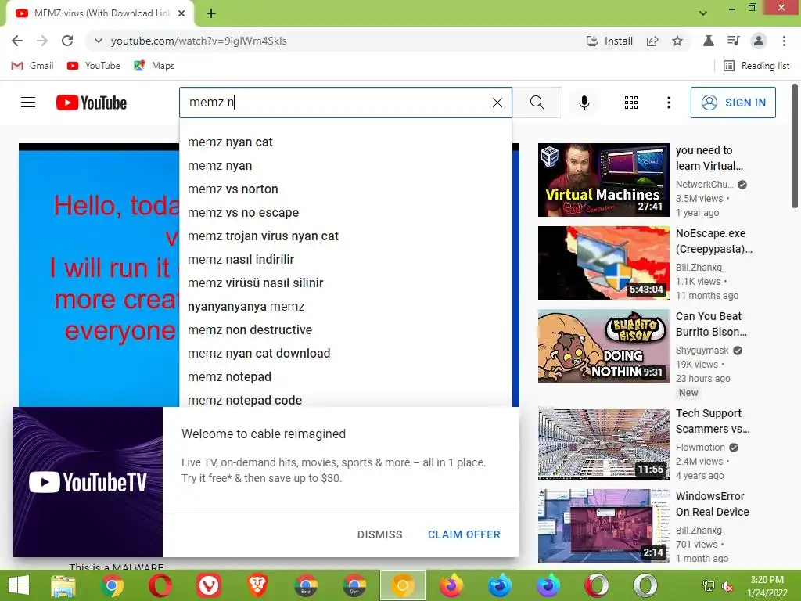
Task: Open Gmail bookmark
Action: point(33,66)
